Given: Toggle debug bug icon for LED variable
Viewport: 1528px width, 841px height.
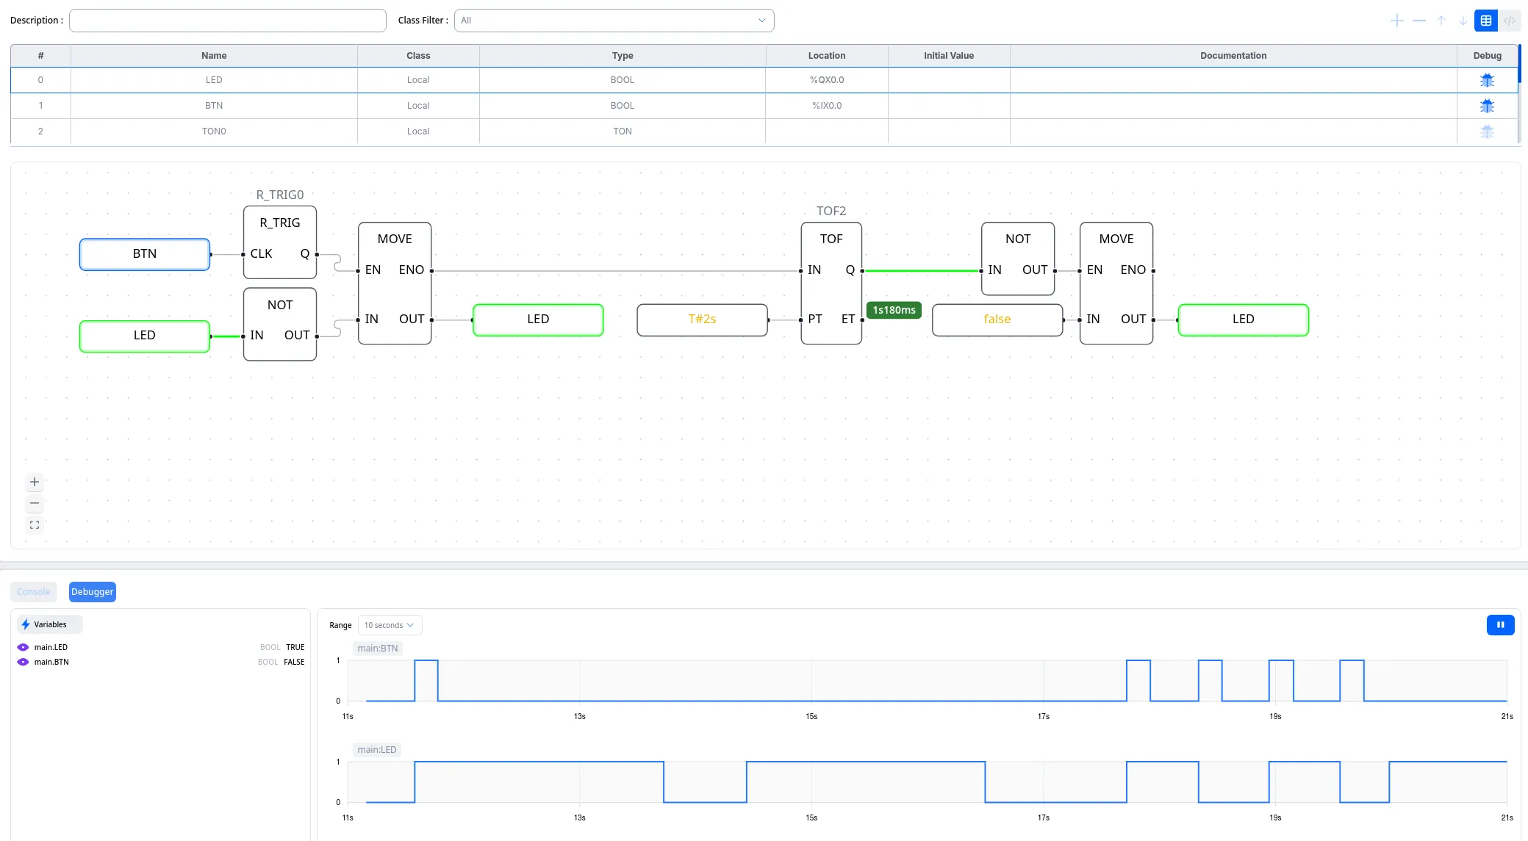Looking at the screenshot, I should [1487, 80].
